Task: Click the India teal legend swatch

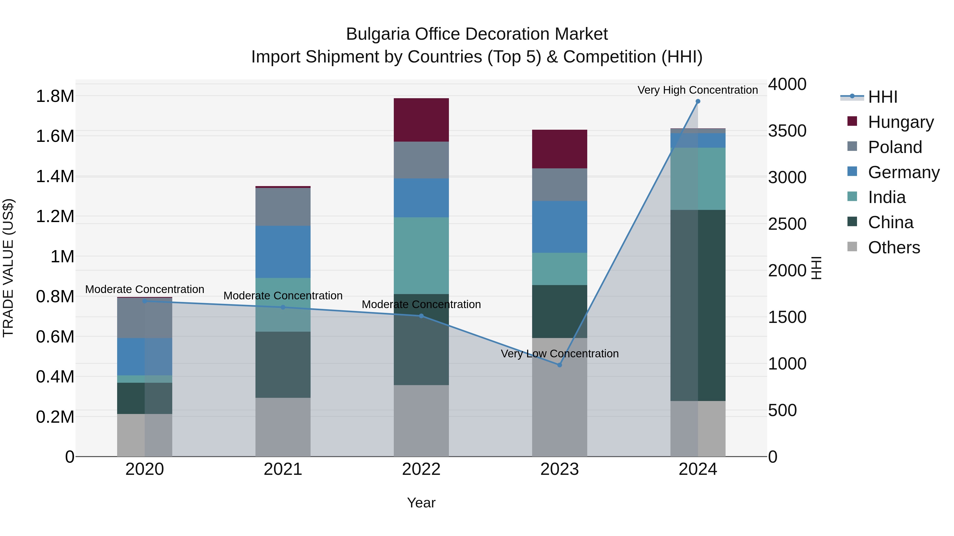Action: click(x=852, y=196)
